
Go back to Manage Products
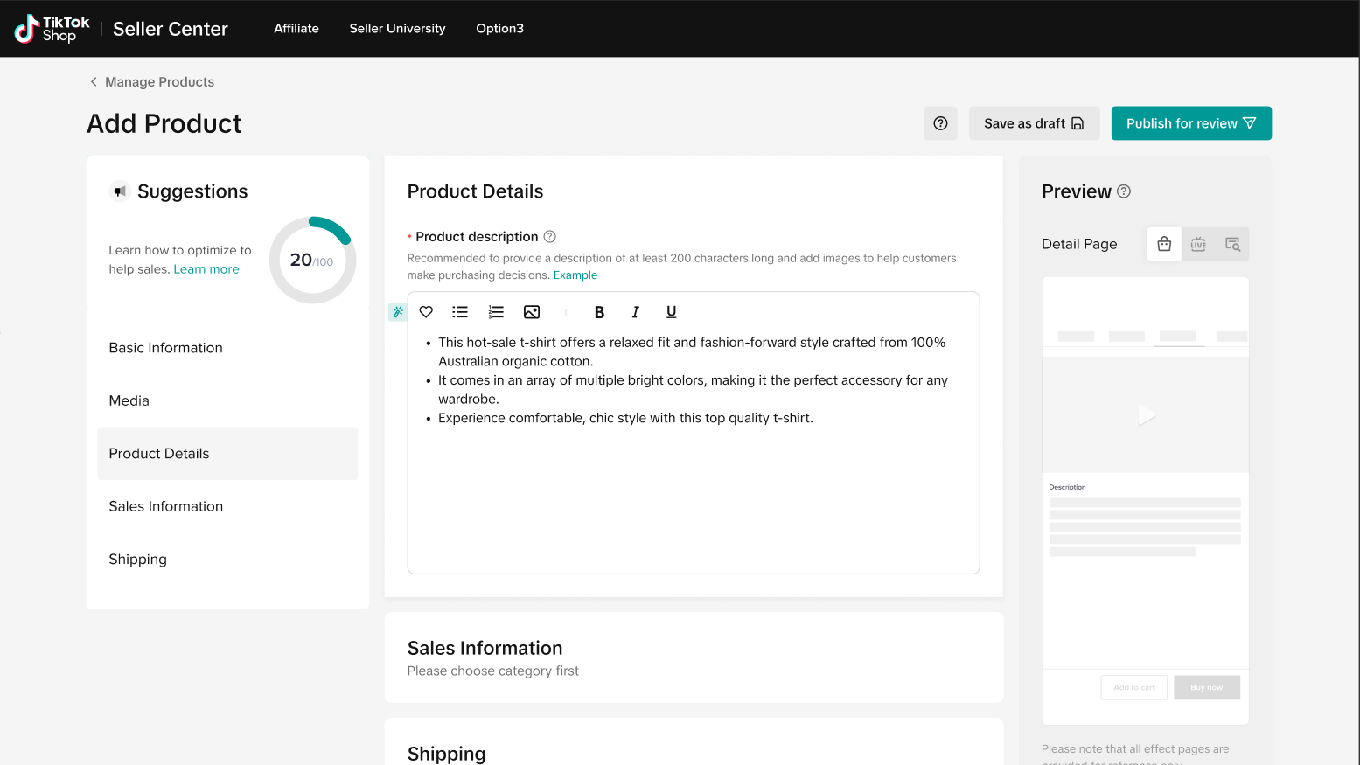coord(151,82)
